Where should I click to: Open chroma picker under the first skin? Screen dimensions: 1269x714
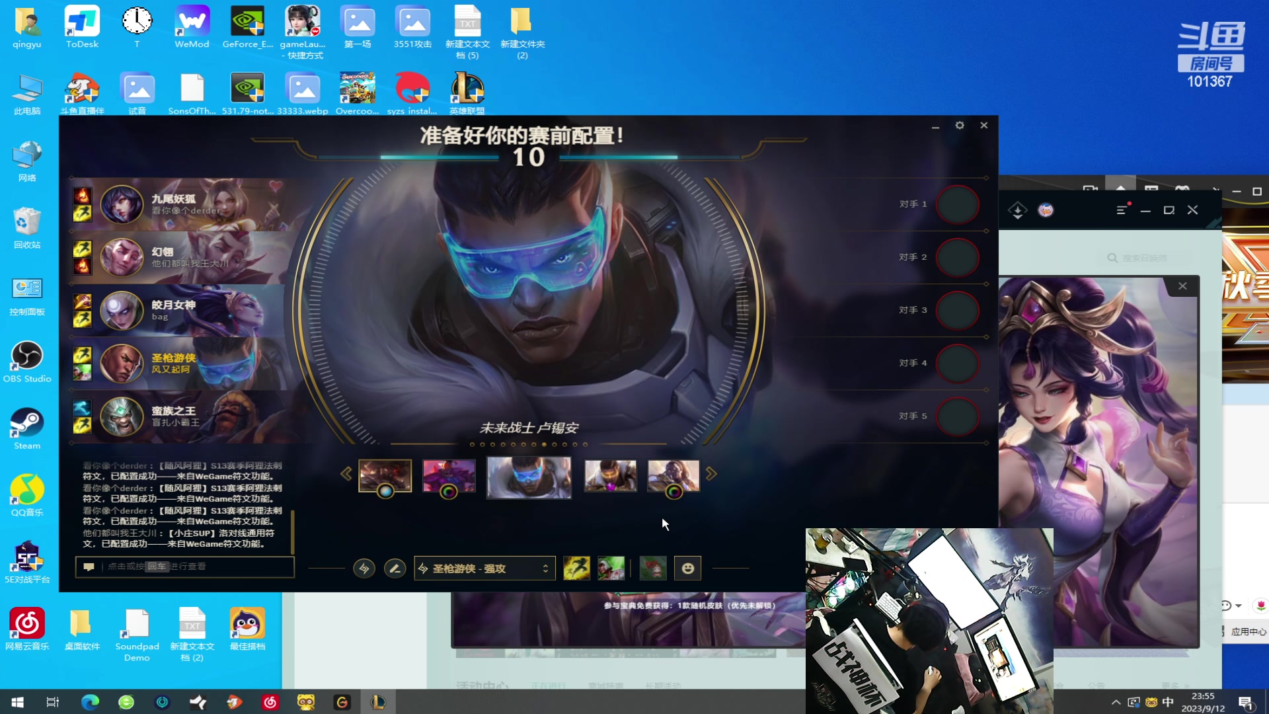pyautogui.click(x=385, y=491)
